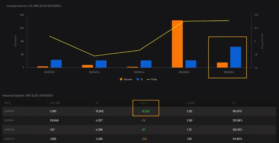Screen dimensions: 279x143
Task: Click the volume cell 427
Action: point(52,130)
